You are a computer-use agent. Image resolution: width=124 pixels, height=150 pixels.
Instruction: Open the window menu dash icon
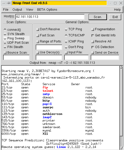click(4, 3)
